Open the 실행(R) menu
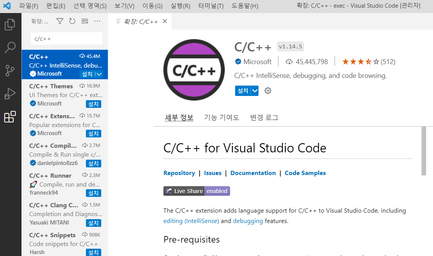The width and height of the screenshot is (433, 256). tap(180, 6)
